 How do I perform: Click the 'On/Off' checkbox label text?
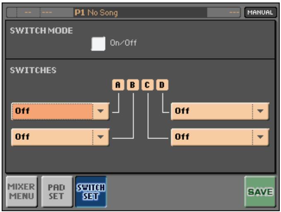(x=123, y=43)
